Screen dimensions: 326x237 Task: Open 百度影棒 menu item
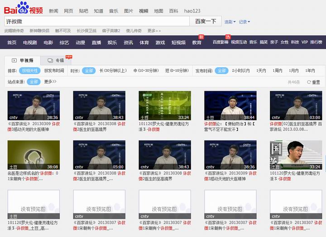click(x=221, y=42)
